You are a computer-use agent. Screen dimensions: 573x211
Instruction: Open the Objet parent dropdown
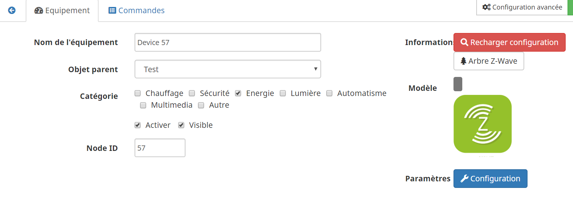[x=228, y=69]
